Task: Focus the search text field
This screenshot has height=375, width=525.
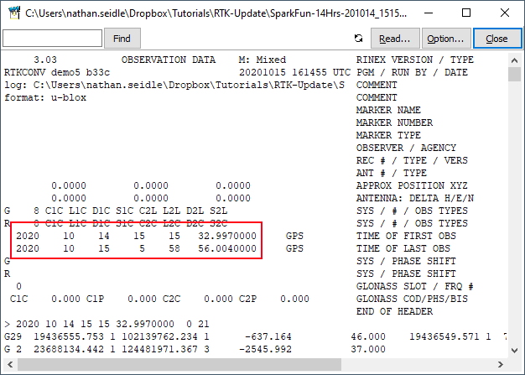Action: tap(52, 38)
